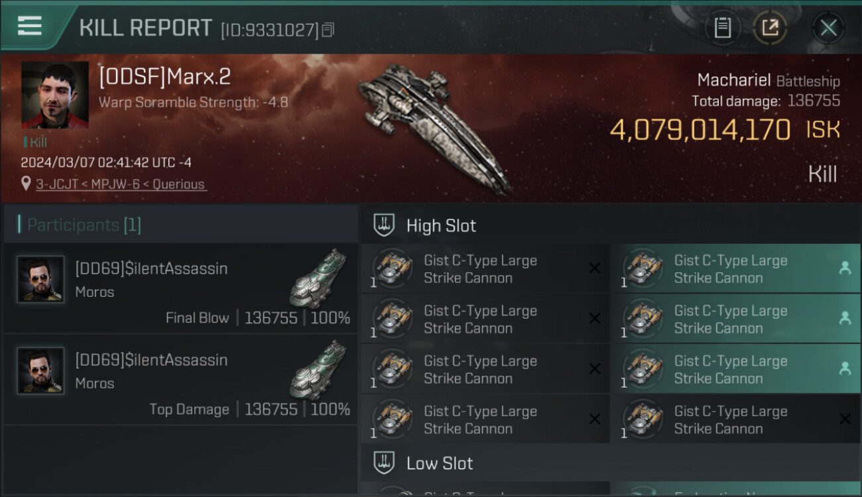This screenshot has width=862, height=497.
Task: Copy the kill report ID
Action: click(328, 30)
